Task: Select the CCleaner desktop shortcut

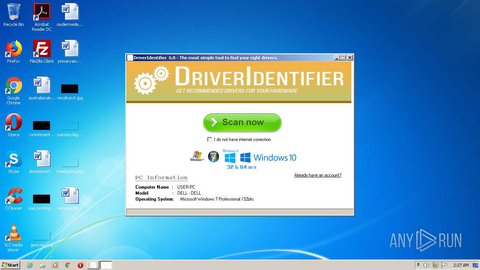Action: 13,199
